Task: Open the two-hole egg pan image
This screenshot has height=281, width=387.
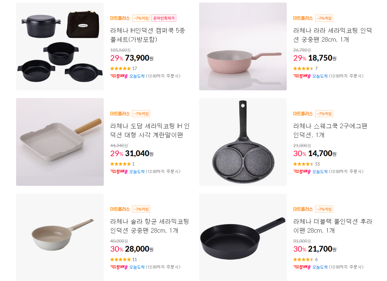Action: click(x=243, y=142)
